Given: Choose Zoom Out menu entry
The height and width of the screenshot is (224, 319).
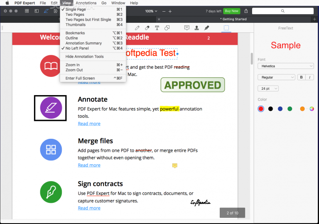Looking at the screenshot, I should coord(93,70).
